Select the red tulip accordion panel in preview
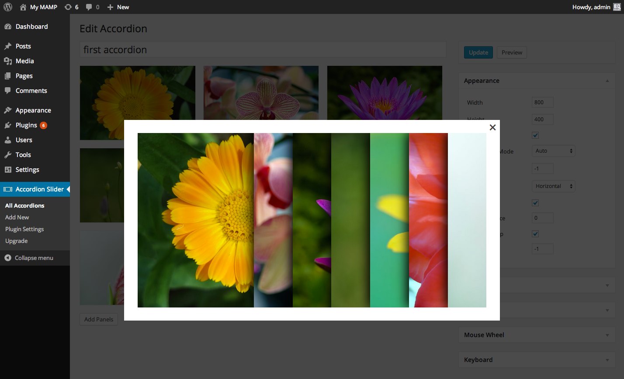 [x=428, y=220]
